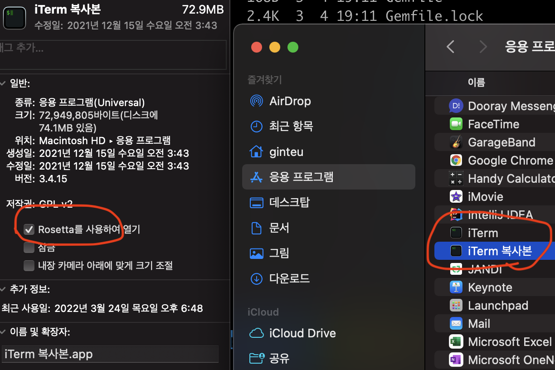Image resolution: width=555 pixels, height=370 pixels.
Task: Enable 내장 카메라 아래에 맞게 크기 조절 checkbox
Action: [29, 265]
